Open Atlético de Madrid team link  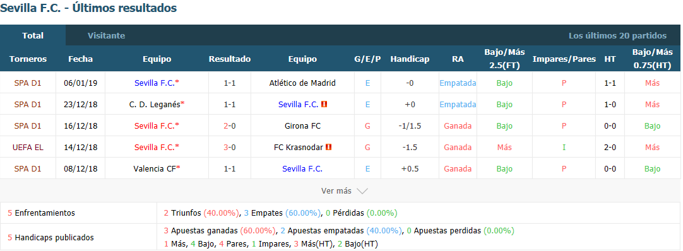coord(302,83)
